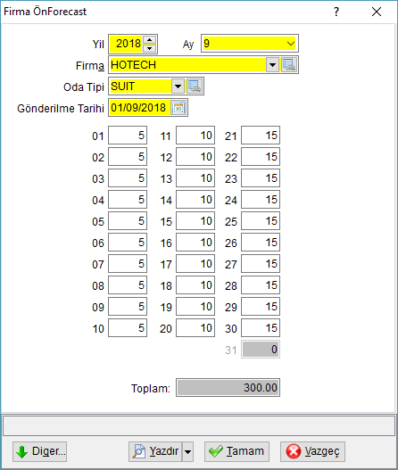Click the help question mark icon
Image resolution: width=398 pixels, height=470 pixels.
[336, 12]
